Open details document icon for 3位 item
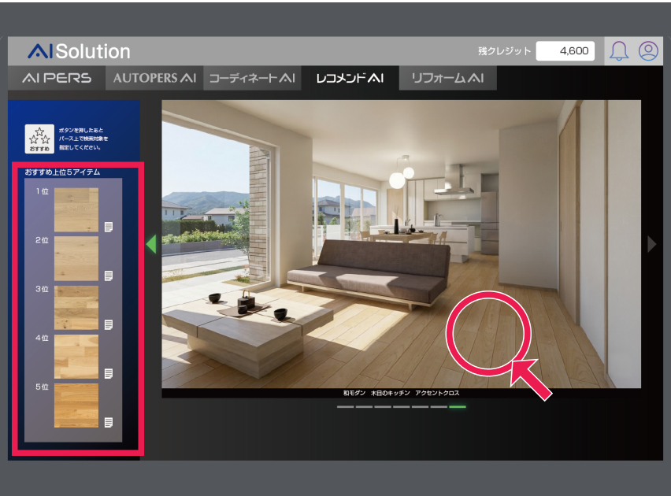The width and height of the screenshot is (671, 496). [x=109, y=324]
